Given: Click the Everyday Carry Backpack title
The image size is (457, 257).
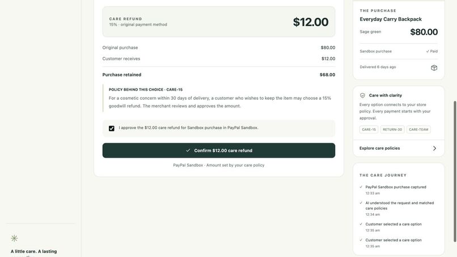Looking at the screenshot, I should [x=391, y=19].
